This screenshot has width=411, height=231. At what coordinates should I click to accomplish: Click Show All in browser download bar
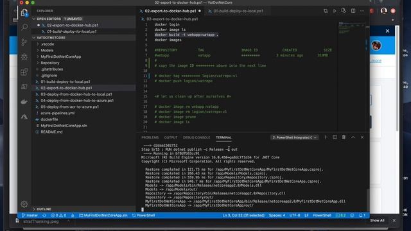click(x=377, y=221)
